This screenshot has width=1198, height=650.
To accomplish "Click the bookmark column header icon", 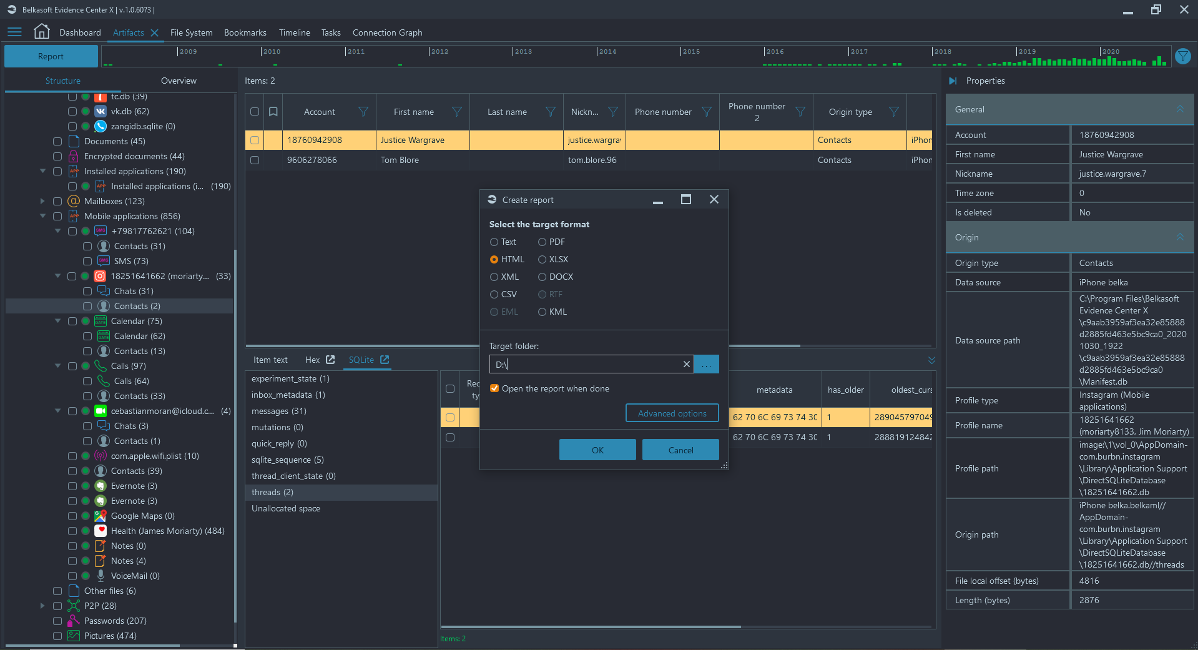I will click(x=273, y=112).
